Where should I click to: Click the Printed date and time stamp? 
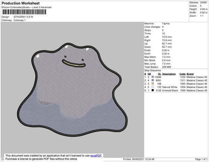click(139, 159)
